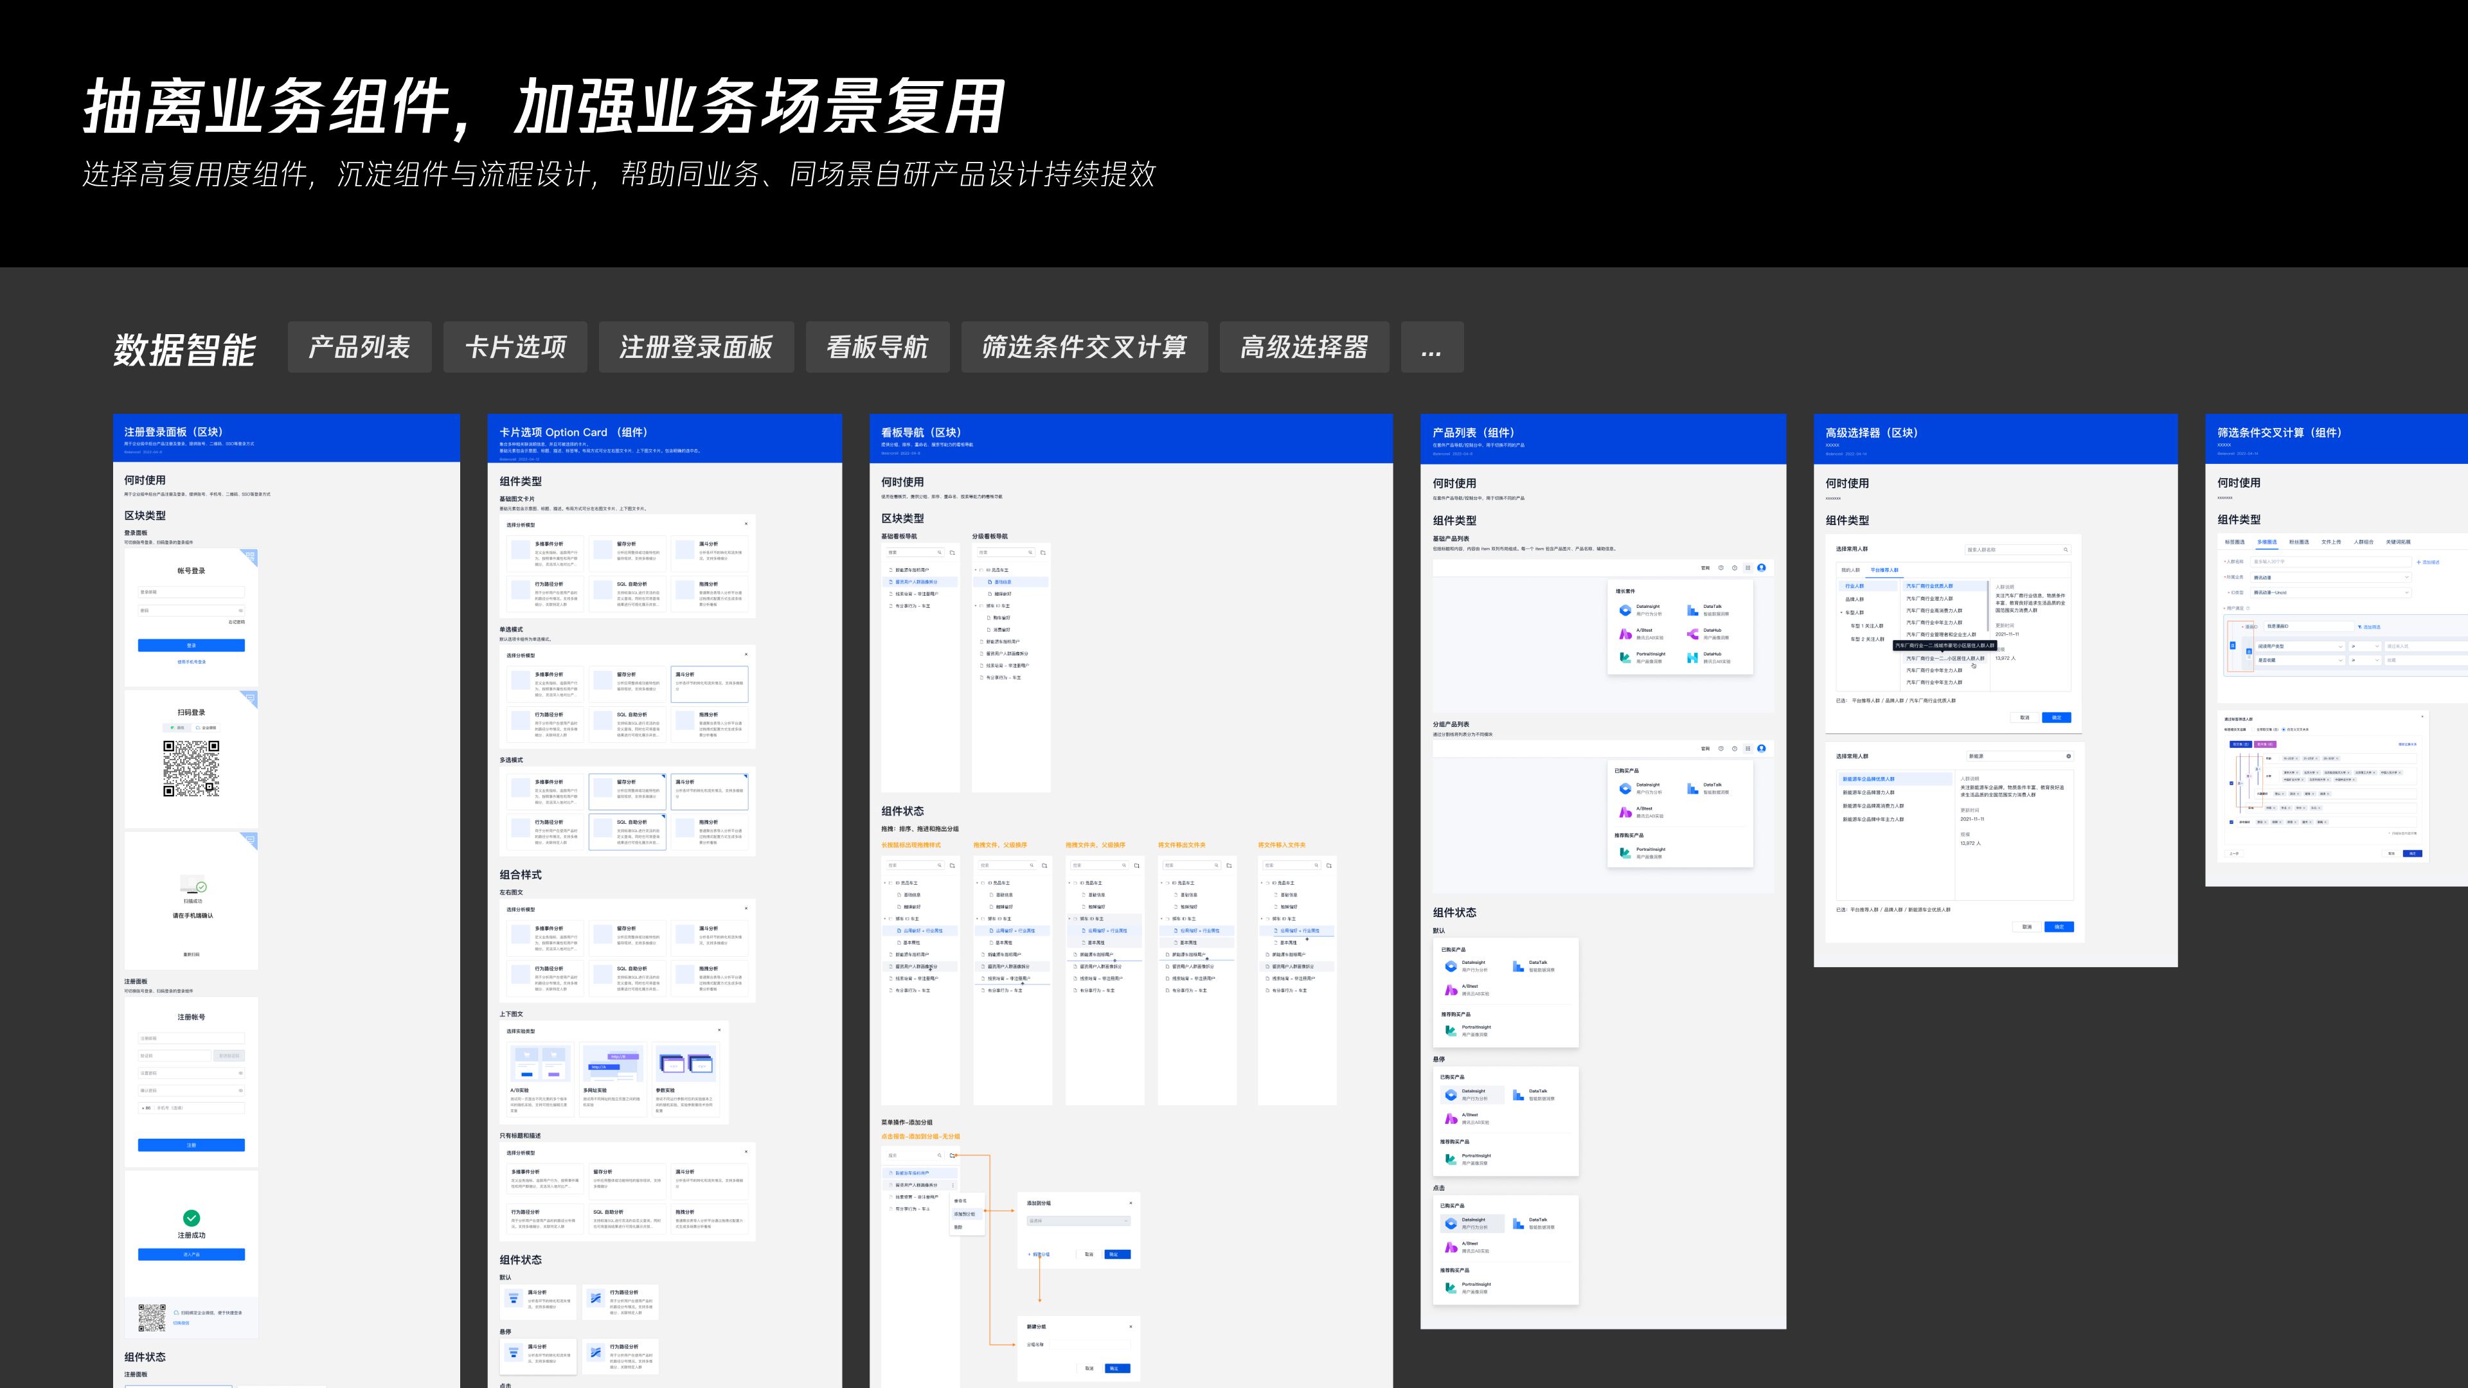Screen dimensions: 2468x1388
Task: Click the 筛选条件交叉计算 tag button
Action: click(1084, 347)
